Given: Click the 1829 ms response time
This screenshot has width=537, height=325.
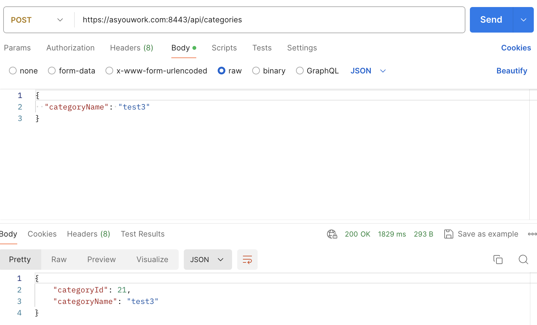Looking at the screenshot, I should pos(392,234).
